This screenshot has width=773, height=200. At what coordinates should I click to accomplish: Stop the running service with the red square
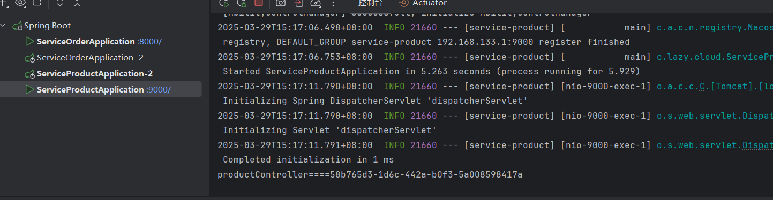coord(259,3)
